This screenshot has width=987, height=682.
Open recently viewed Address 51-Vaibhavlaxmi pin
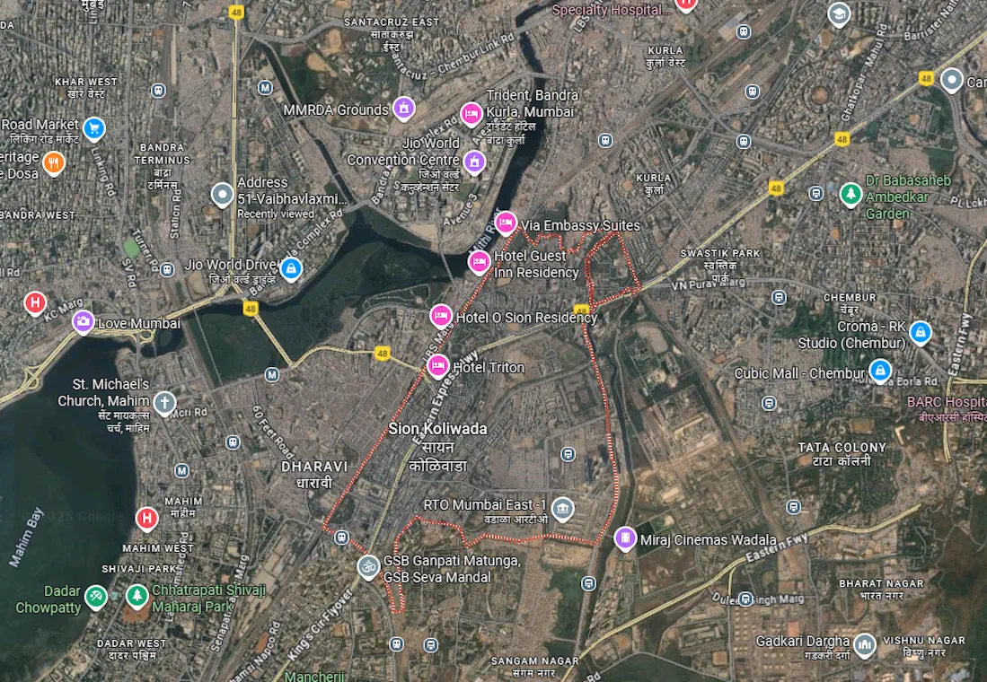tap(222, 195)
